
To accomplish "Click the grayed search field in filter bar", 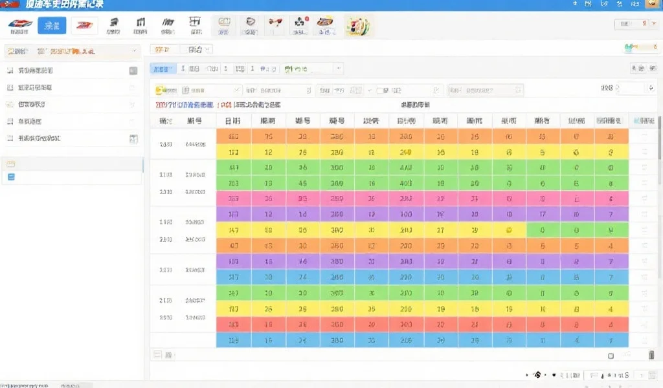I will 485,91.
